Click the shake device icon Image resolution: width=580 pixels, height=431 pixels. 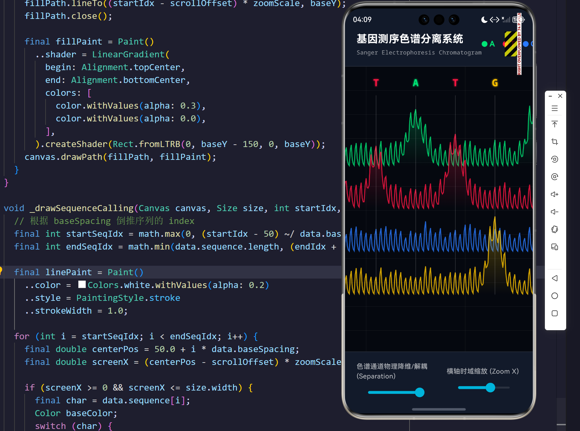coord(555,229)
